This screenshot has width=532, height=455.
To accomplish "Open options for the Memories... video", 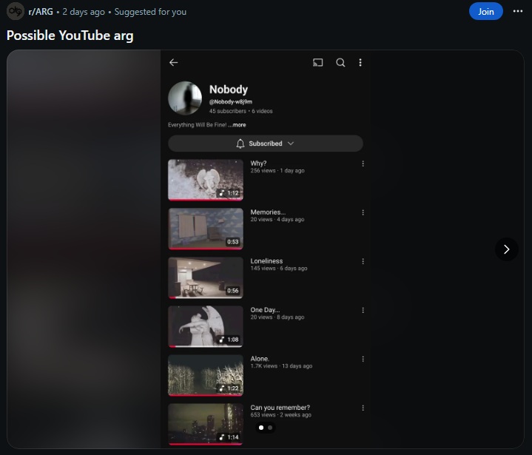I will pyautogui.click(x=363, y=213).
